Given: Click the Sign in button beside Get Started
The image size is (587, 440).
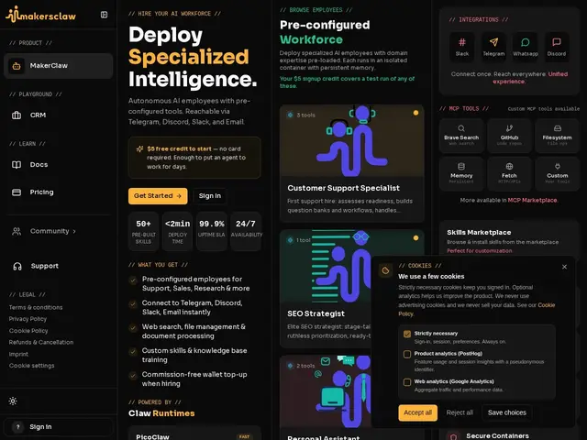Looking at the screenshot, I should click(210, 196).
